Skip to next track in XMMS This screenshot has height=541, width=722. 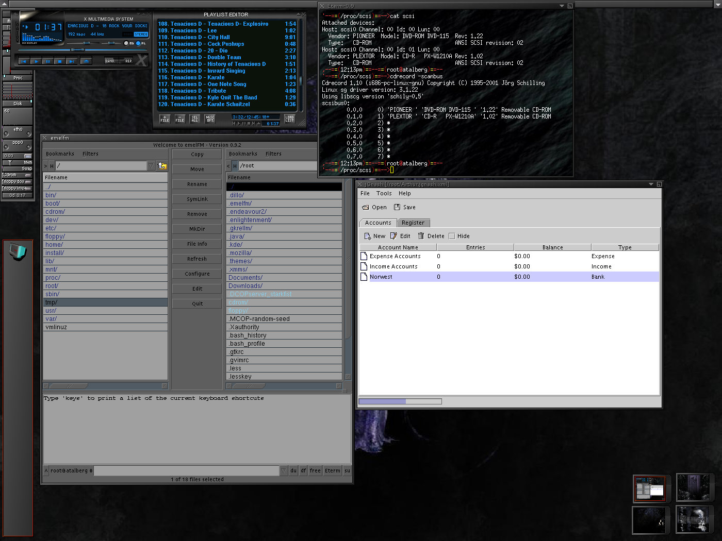tap(72, 61)
